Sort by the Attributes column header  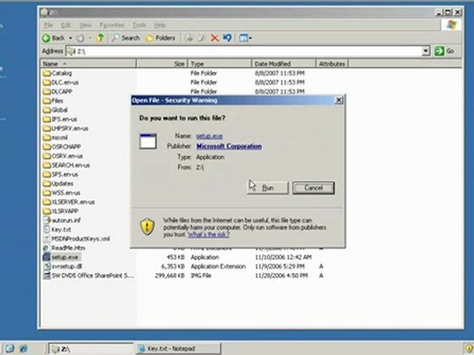(x=332, y=64)
